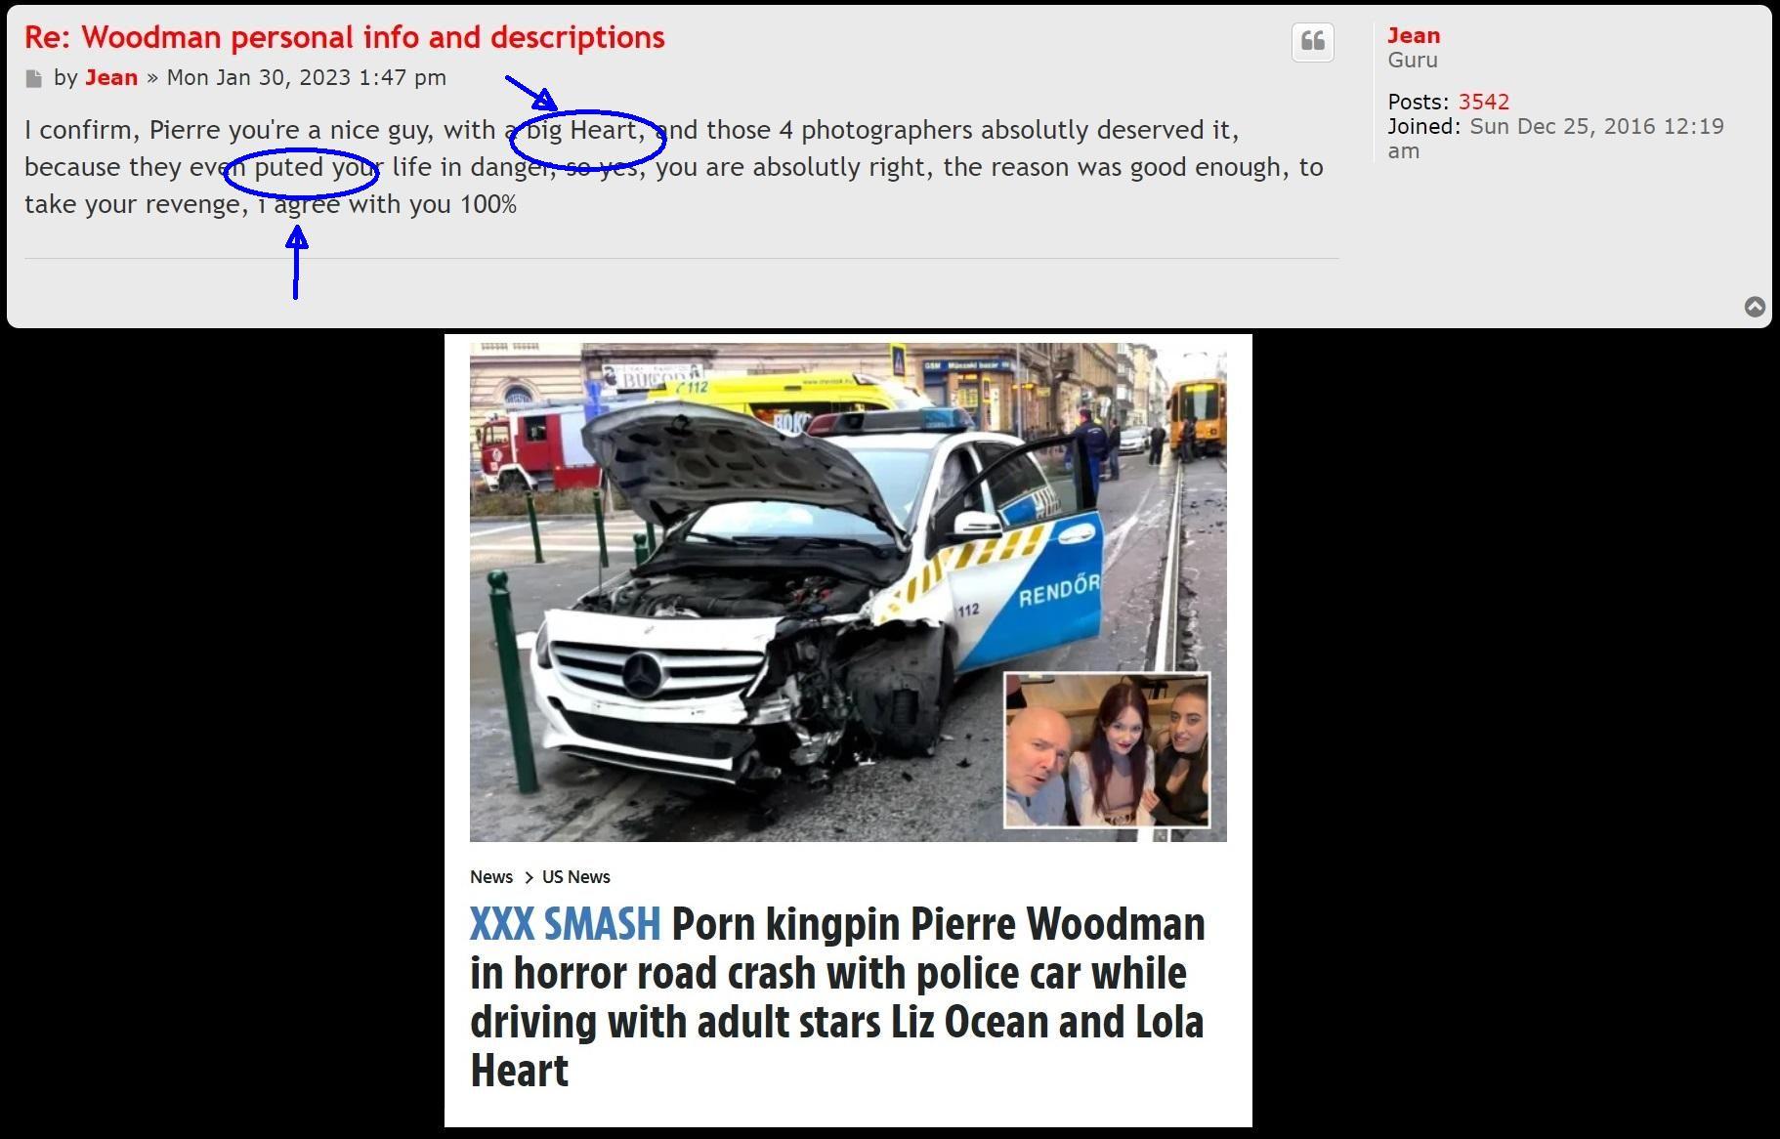Click the Pierre Woodman crash article headline
The width and height of the screenshot is (1780, 1139).
(836, 996)
